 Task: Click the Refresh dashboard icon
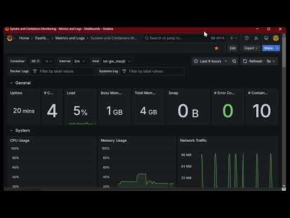click(x=245, y=61)
